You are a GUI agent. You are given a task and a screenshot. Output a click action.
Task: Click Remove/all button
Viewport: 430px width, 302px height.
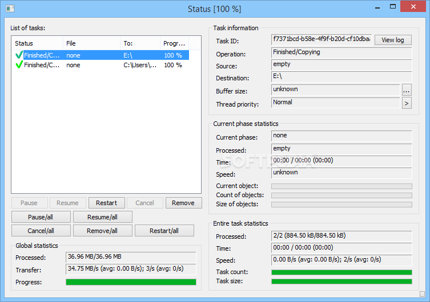click(x=103, y=231)
